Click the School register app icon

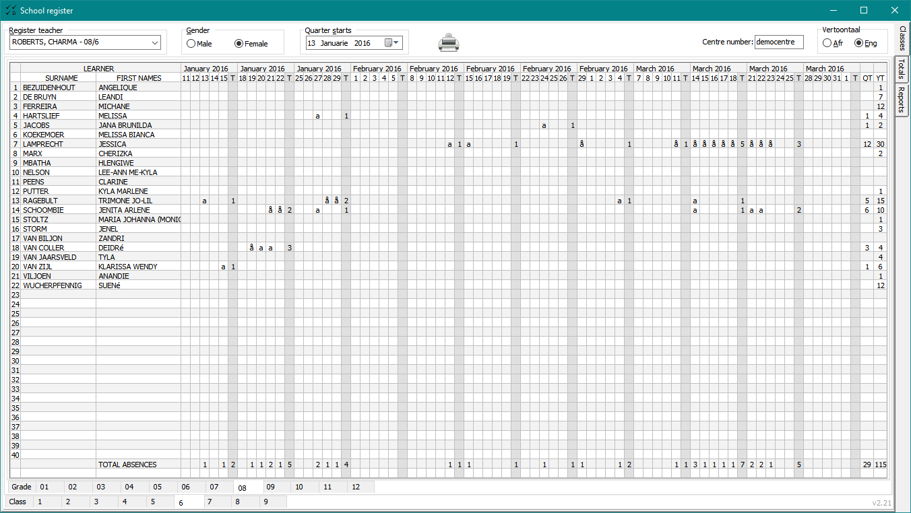10,11
